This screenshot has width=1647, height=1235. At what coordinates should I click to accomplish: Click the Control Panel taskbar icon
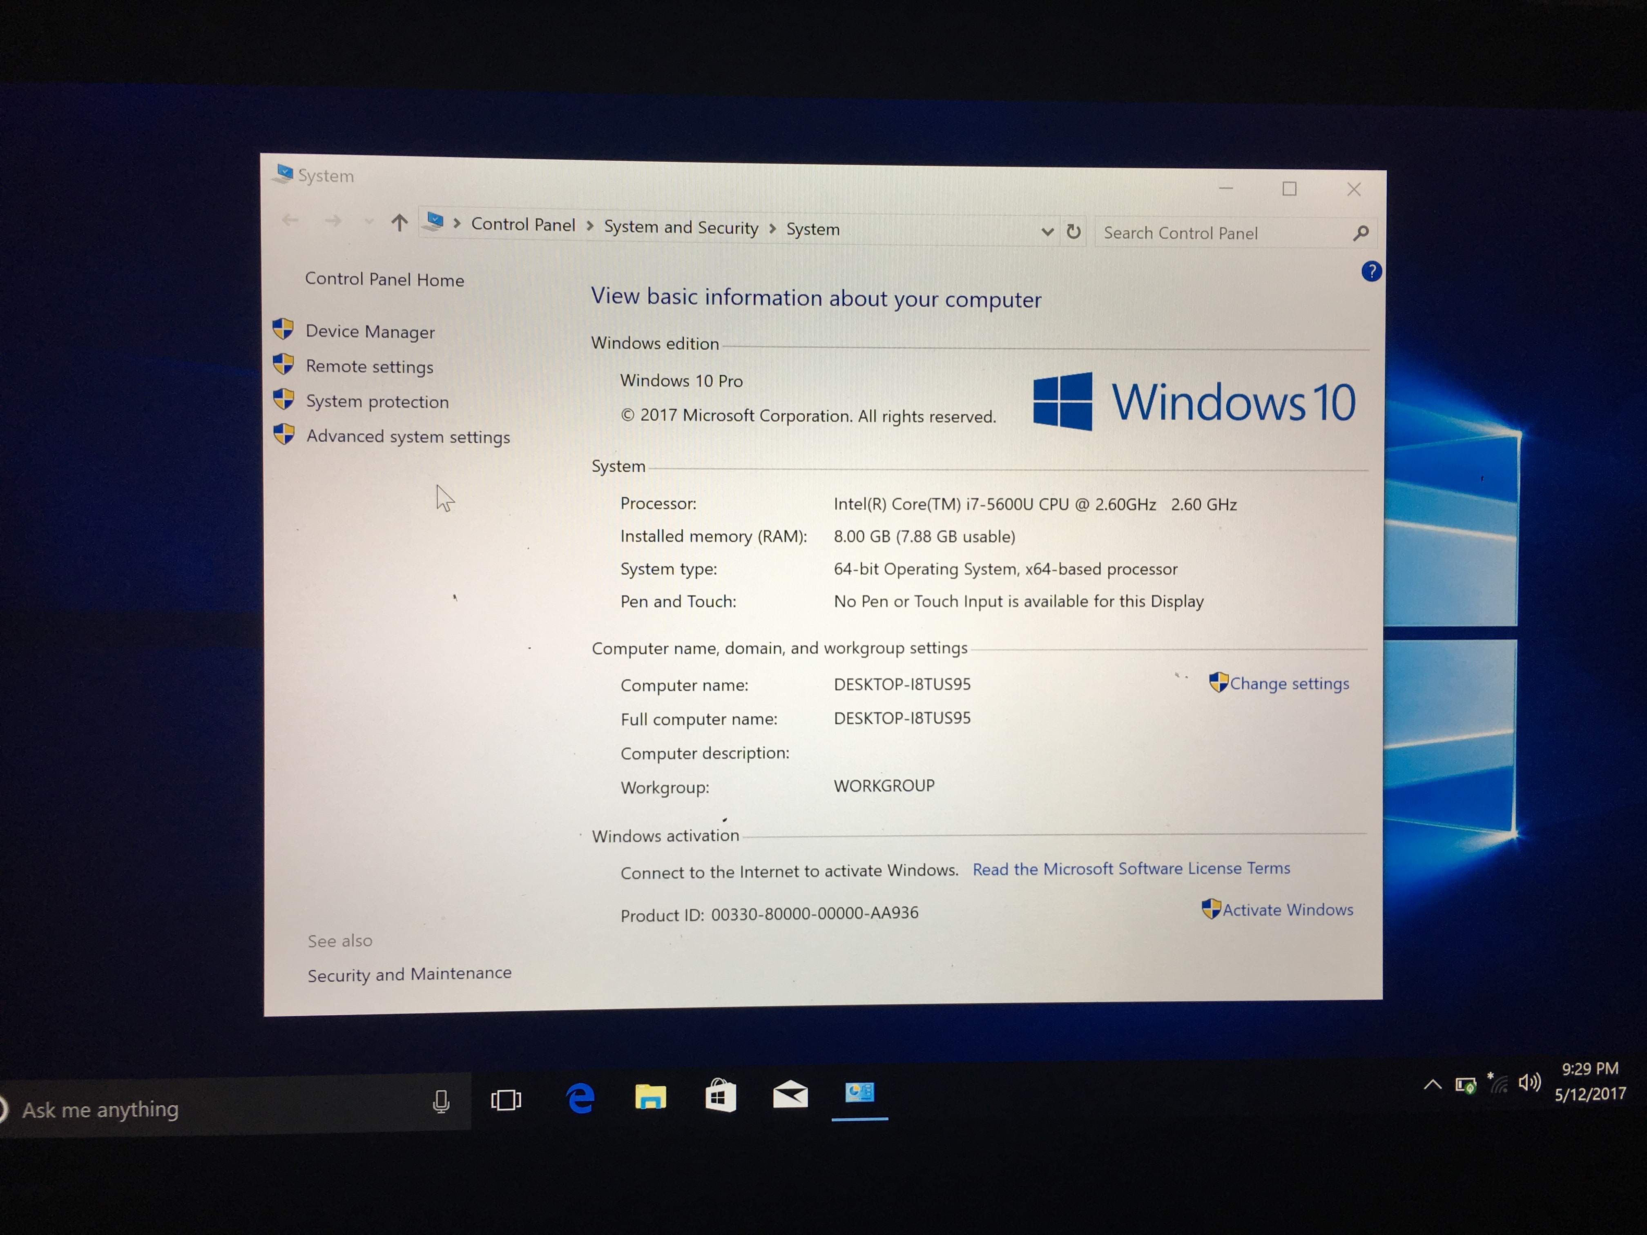pos(859,1093)
